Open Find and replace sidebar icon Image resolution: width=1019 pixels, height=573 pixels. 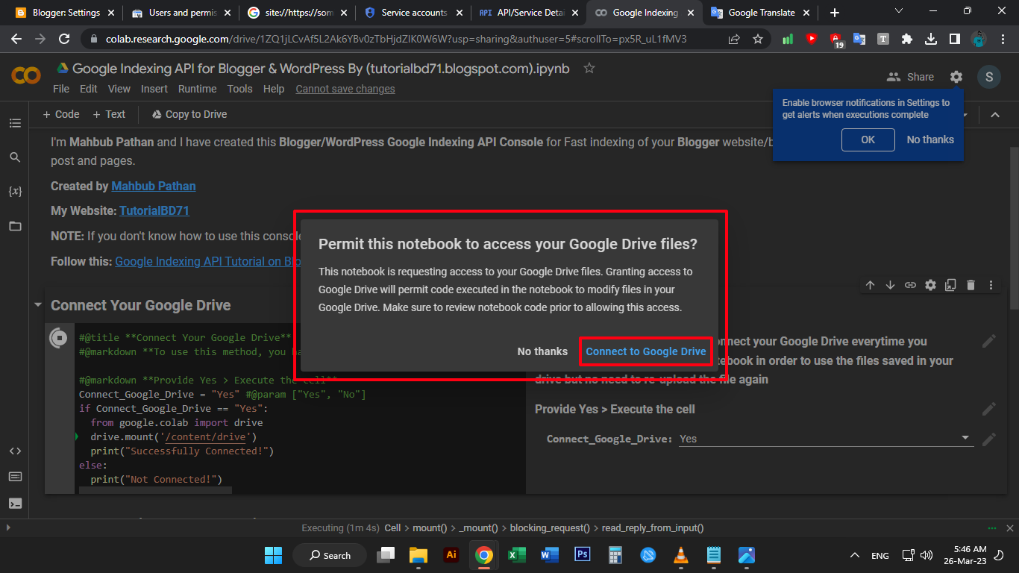(x=15, y=157)
